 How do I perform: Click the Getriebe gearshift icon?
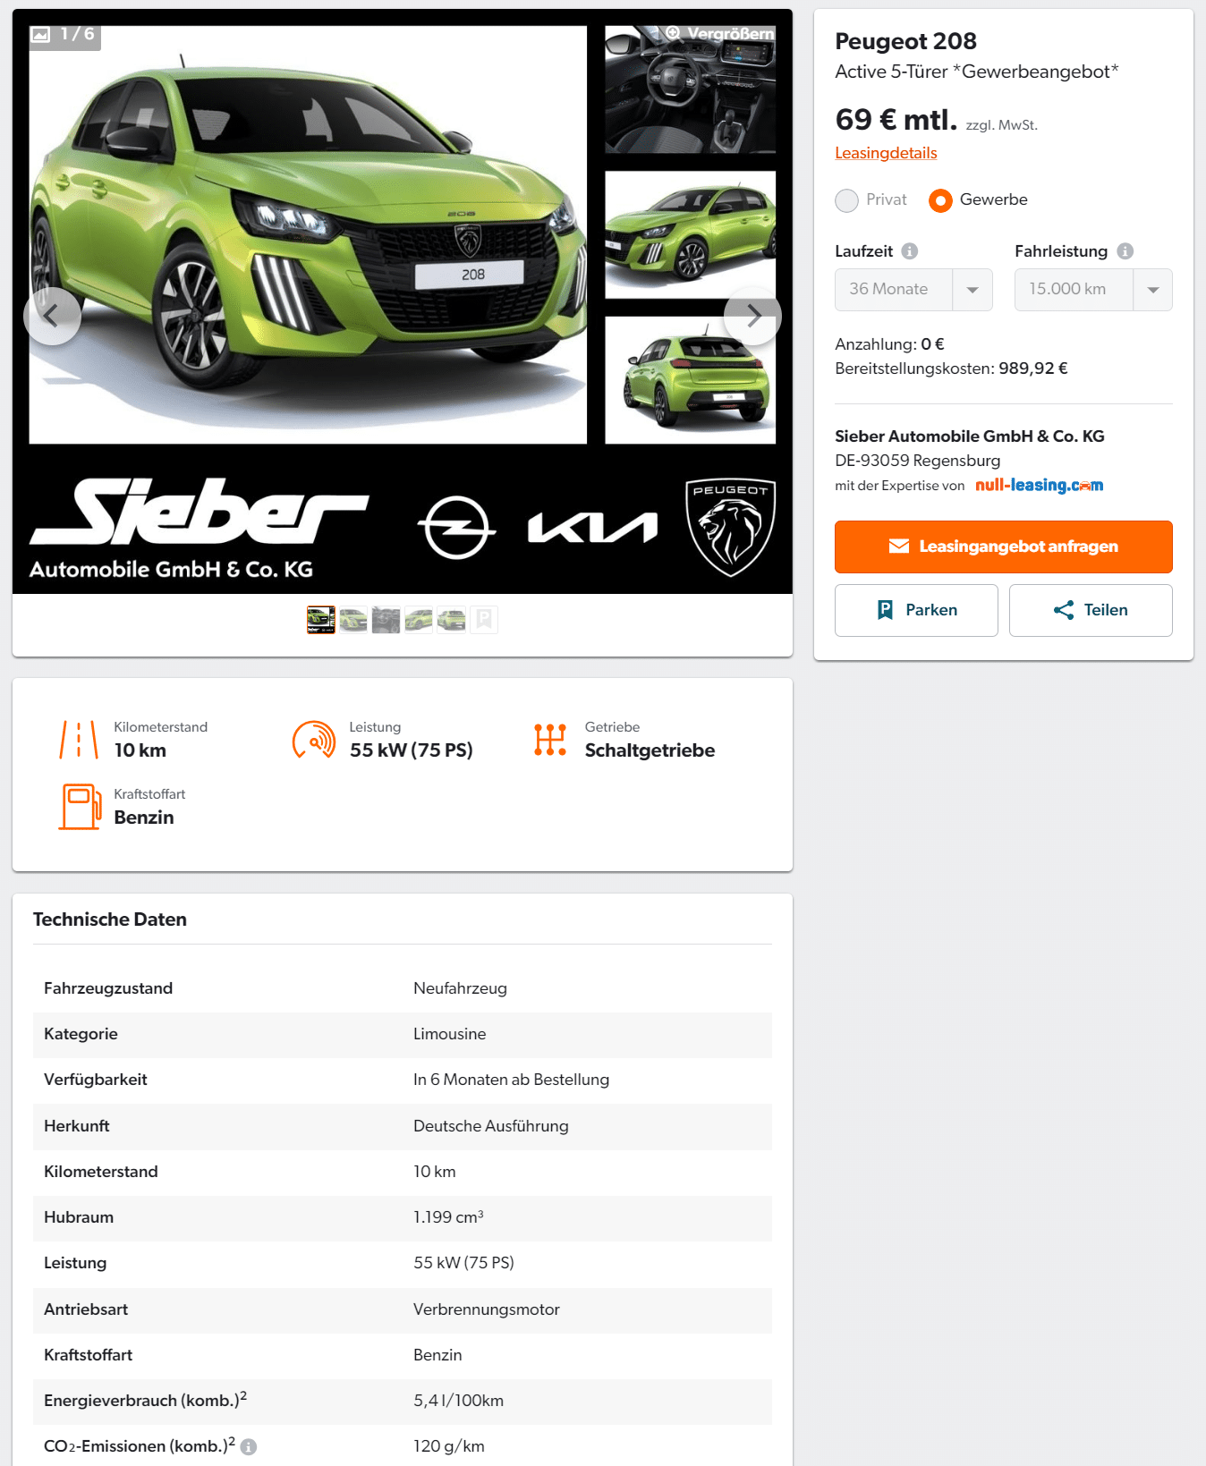[x=550, y=740]
